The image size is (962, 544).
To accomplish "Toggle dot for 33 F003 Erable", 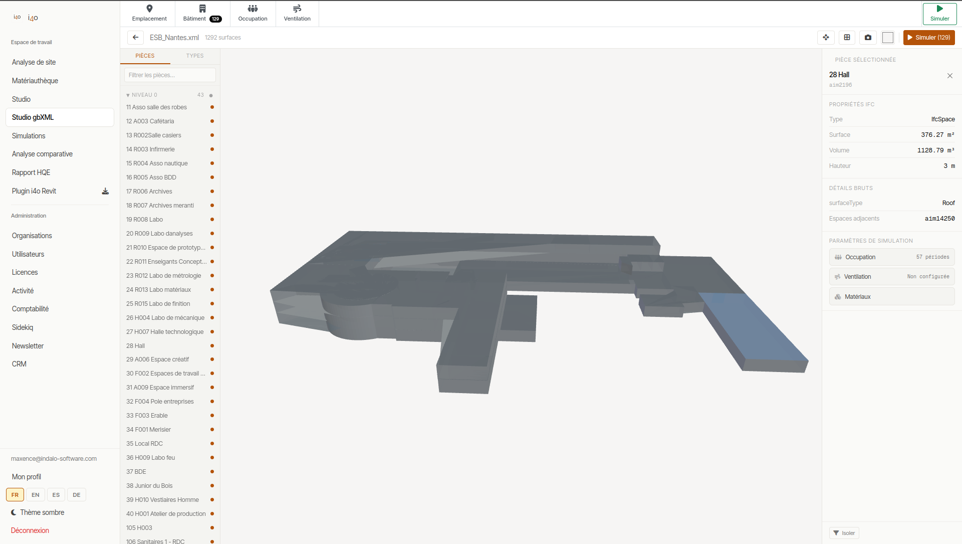I will click(212, 416).
